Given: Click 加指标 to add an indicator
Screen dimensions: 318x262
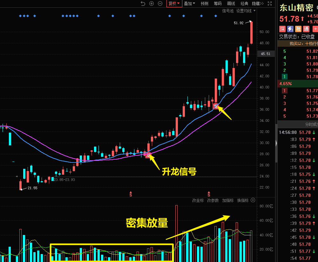Looking at the screenshot, I should [228, 200].
